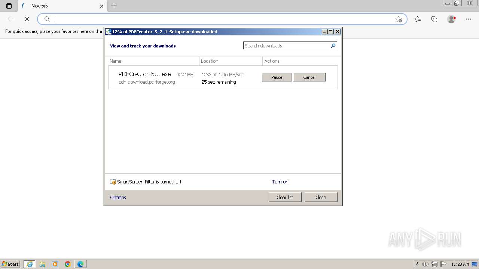The width and height of the screenshot is (479, 269).
Task: Open download Options link
Action: [x=118, y=197]
